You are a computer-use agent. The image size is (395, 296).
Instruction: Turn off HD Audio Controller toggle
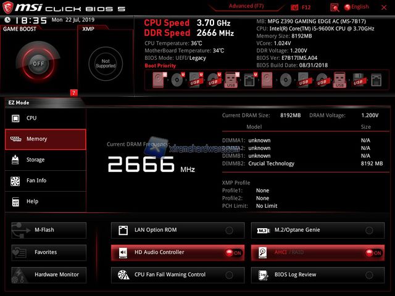click(232, 252)
